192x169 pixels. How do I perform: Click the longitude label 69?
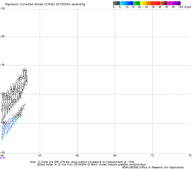[x=115, y=156]
